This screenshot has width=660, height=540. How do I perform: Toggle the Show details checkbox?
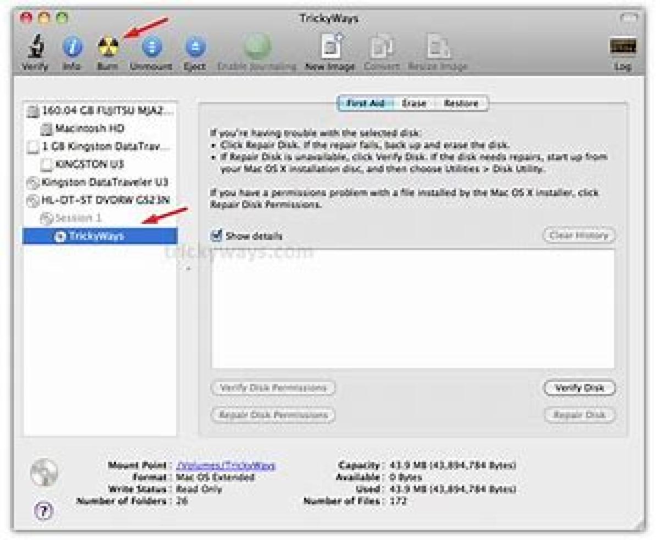point(217,236)
